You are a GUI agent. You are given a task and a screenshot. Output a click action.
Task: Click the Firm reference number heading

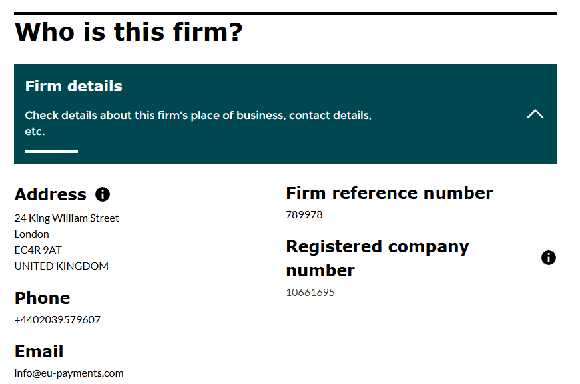tap(389, 193)
